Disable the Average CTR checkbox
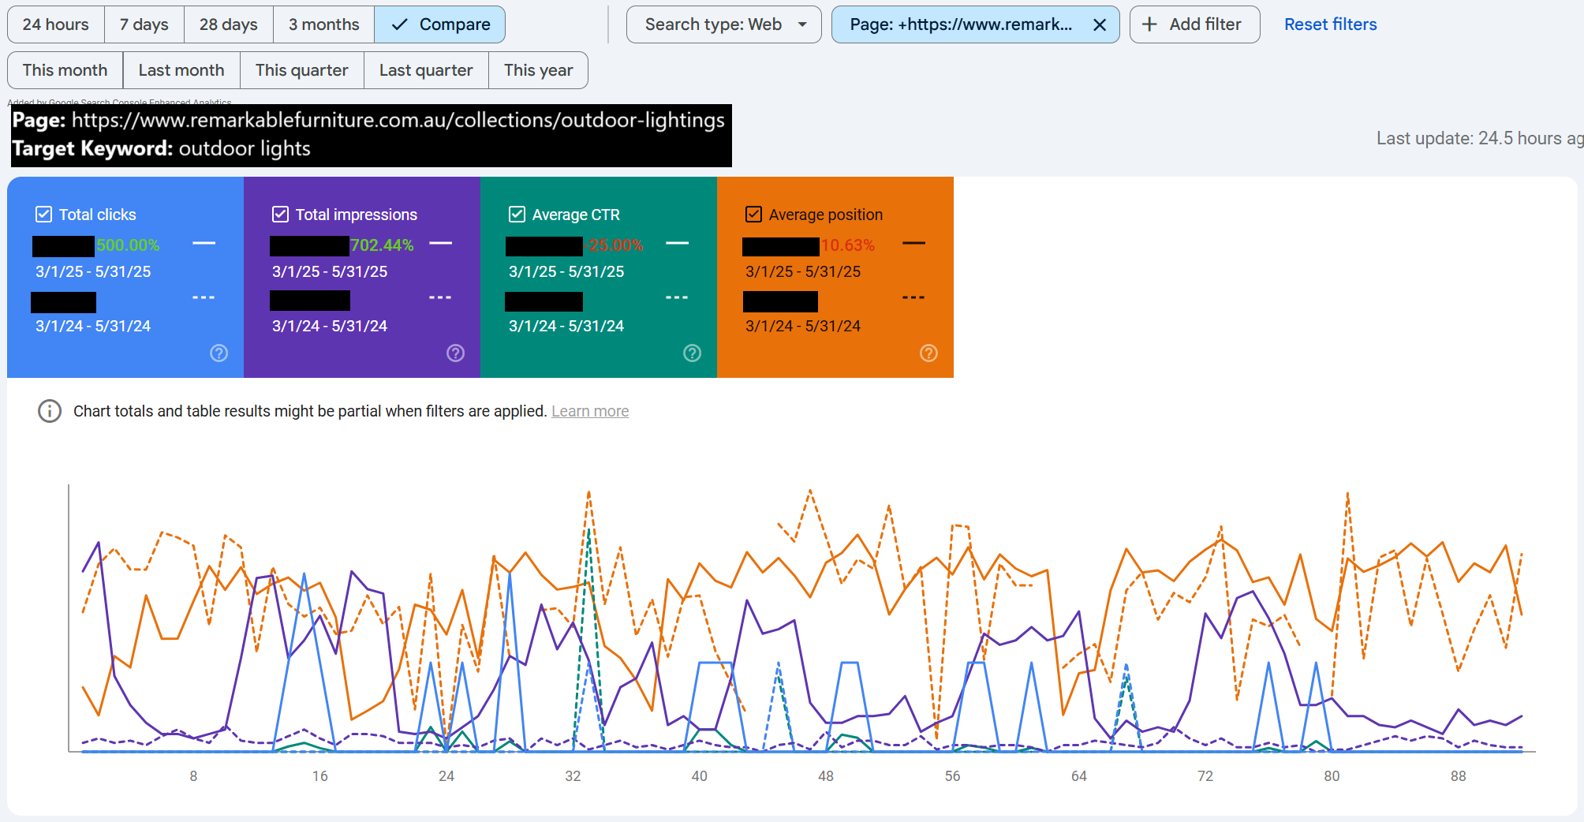Screen dimensions: 1584x822 click(517, 215)
